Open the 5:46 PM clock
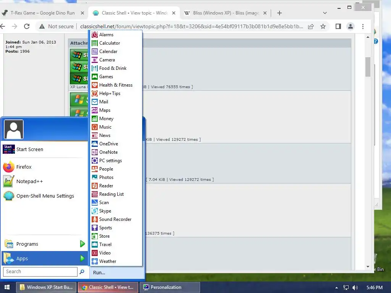 click(375, 288)
